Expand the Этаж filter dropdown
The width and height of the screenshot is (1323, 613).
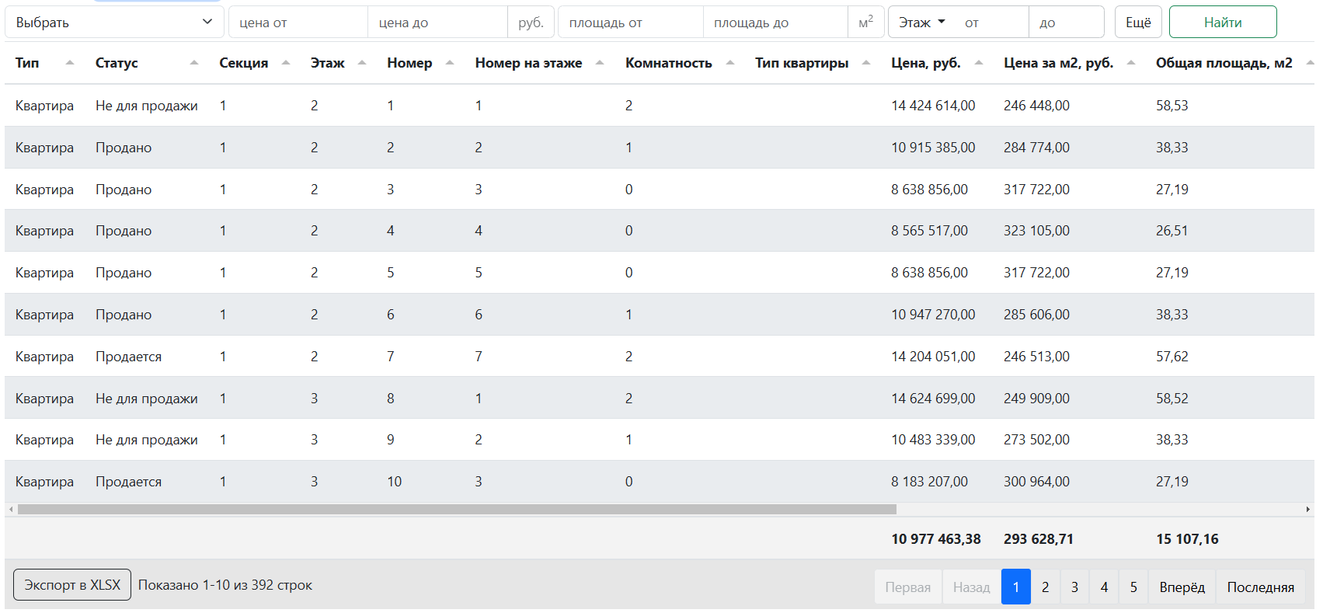922,23
